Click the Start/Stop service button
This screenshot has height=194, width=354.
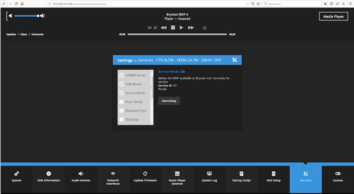click(x=169, y=101)
